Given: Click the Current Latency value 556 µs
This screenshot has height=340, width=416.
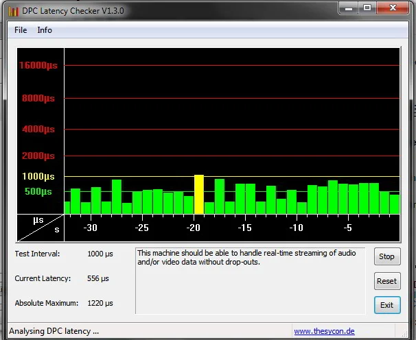Looking at the screenshot, I should click(x=98, y=278).
